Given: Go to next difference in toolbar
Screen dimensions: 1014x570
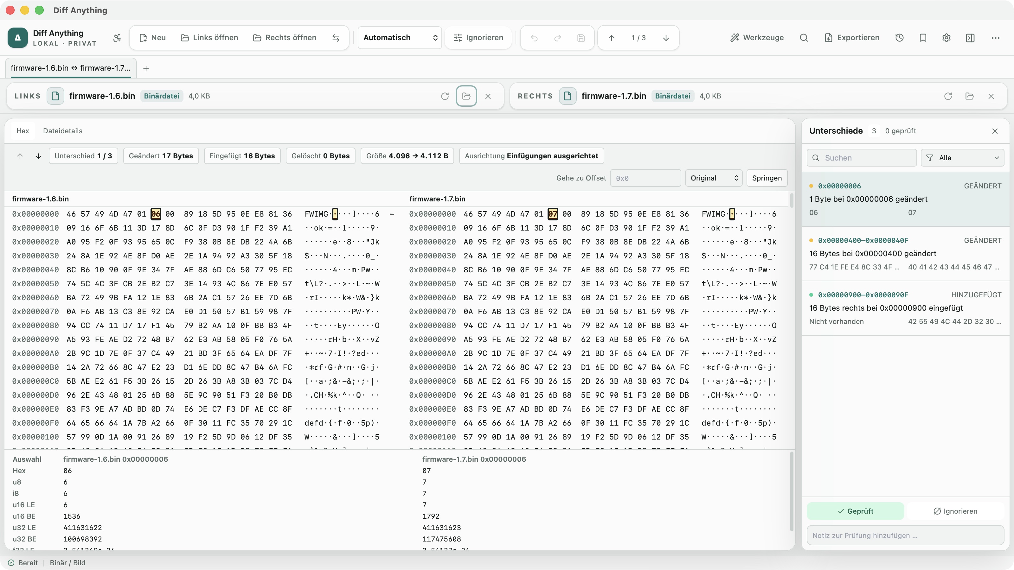Looking at the screenshot, I should (666, 38).
